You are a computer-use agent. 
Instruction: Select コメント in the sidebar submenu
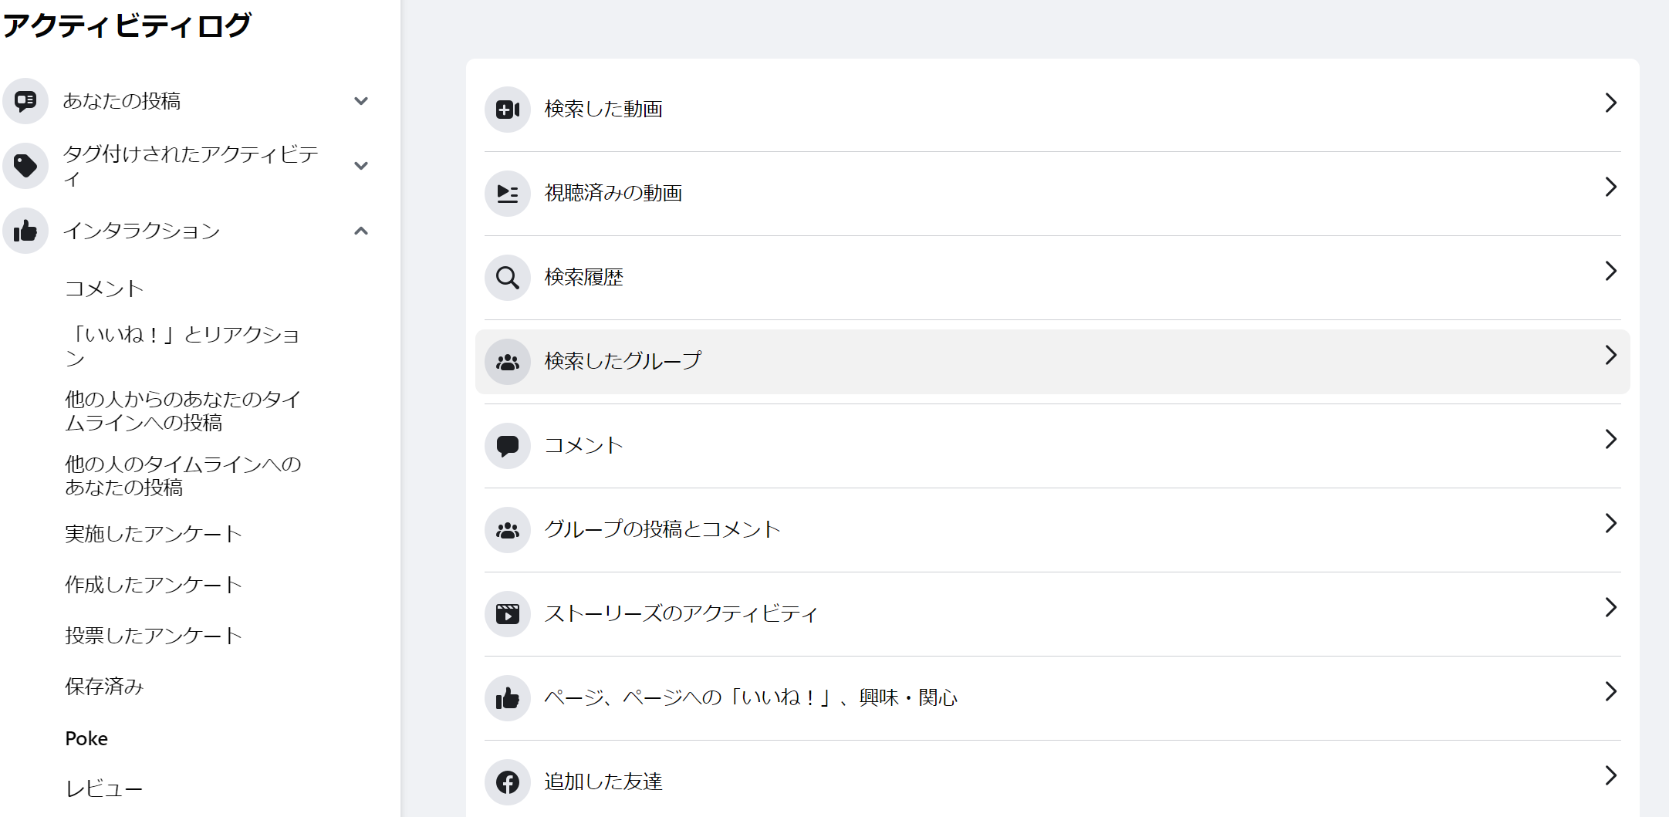coord(104,289)
